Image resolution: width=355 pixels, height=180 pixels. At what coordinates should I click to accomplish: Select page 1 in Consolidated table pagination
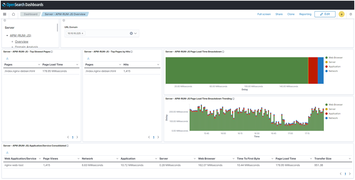tap(345, 174)
